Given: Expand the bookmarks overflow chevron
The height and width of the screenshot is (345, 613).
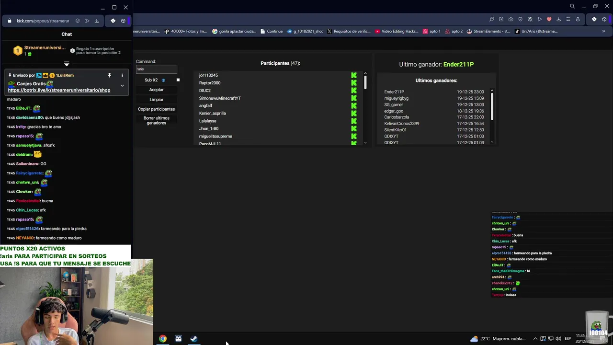Looking at the screenshot, I should tap(603, 31).
